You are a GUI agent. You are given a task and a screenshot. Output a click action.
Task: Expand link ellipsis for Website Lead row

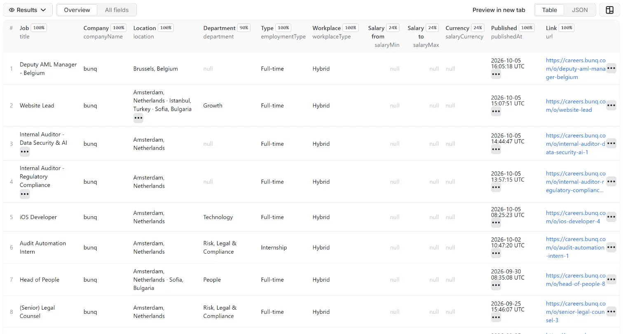click(611, 105)
